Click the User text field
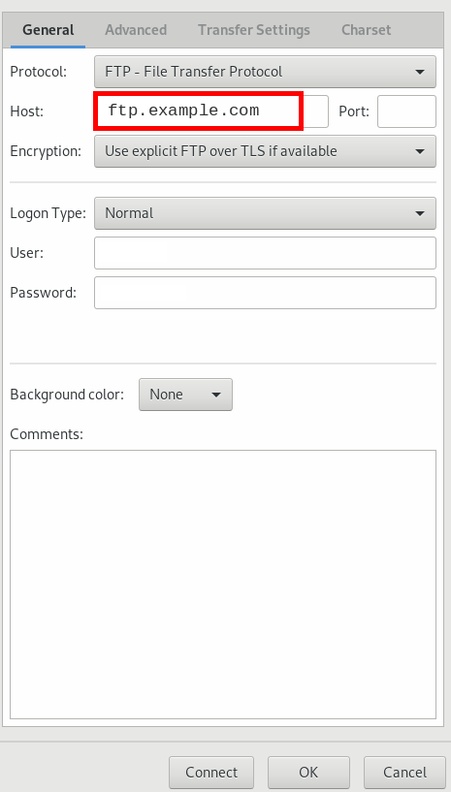This screenshot has width=451, height=792. click(x=265, y=253)
